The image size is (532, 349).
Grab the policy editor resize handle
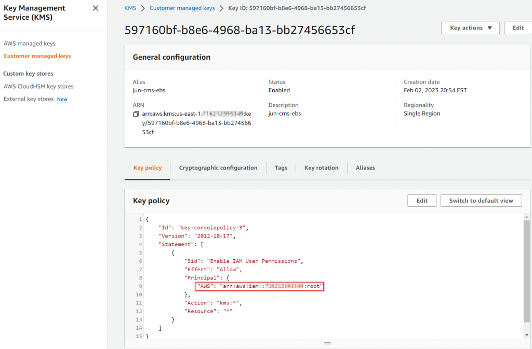point(327,343)
